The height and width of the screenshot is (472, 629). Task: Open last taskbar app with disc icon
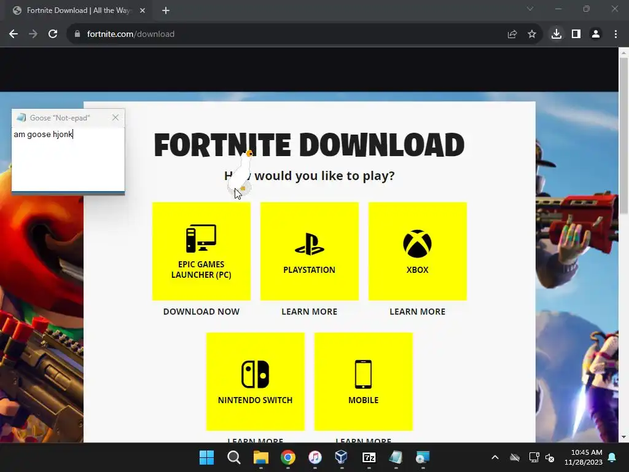tap(423, 457)
